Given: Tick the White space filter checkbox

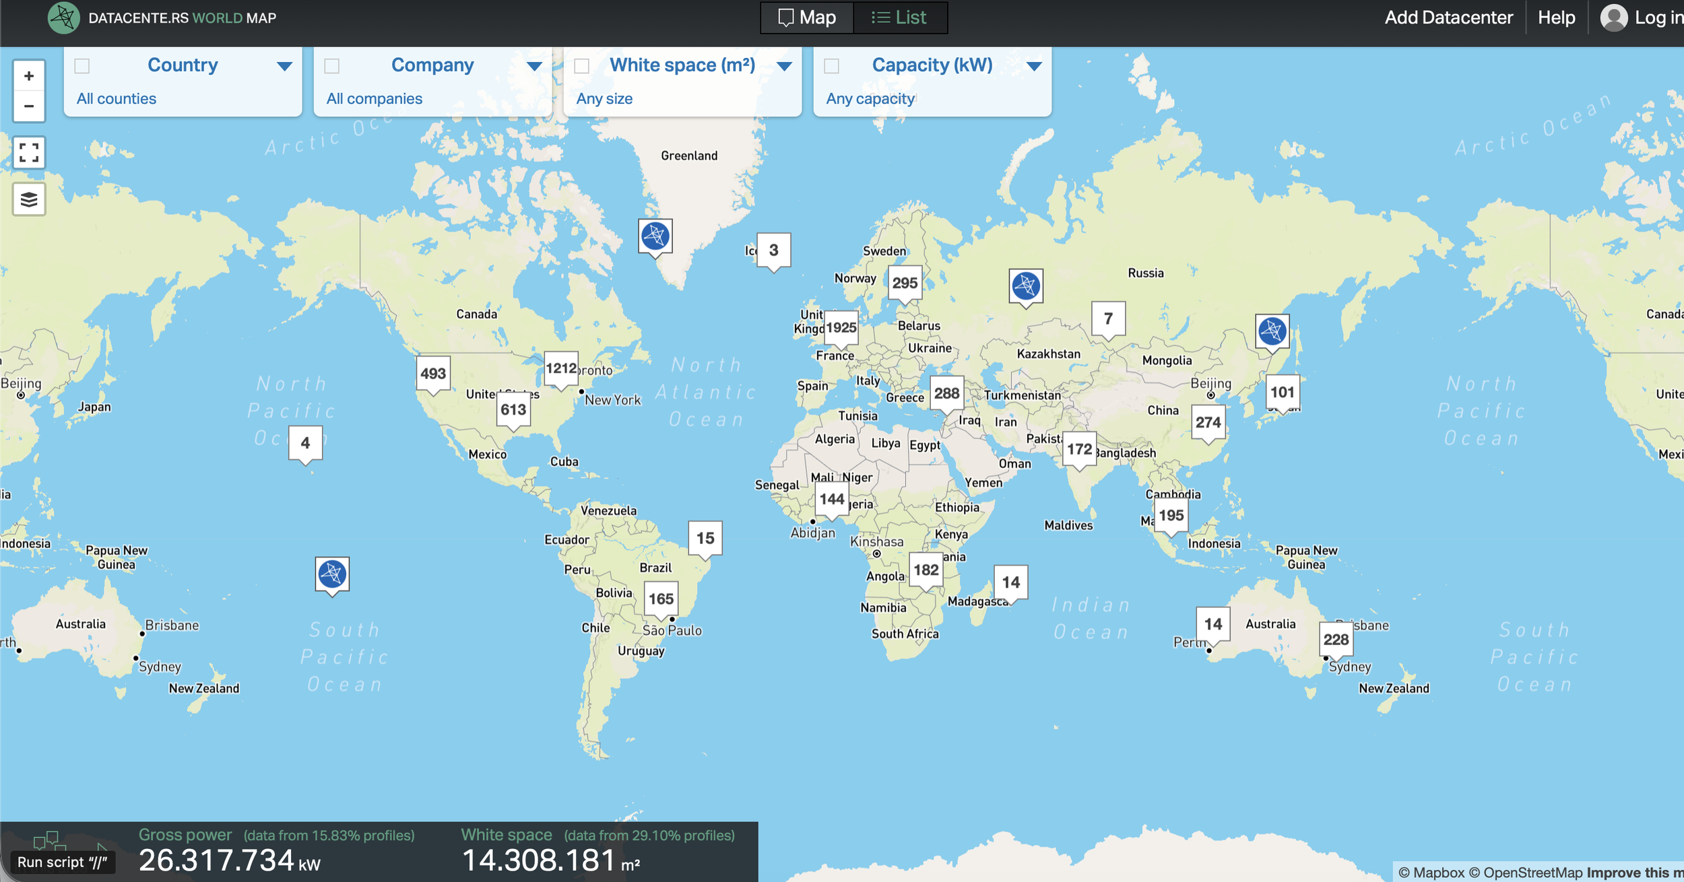Looking at the screenshot, I should 582,66.
